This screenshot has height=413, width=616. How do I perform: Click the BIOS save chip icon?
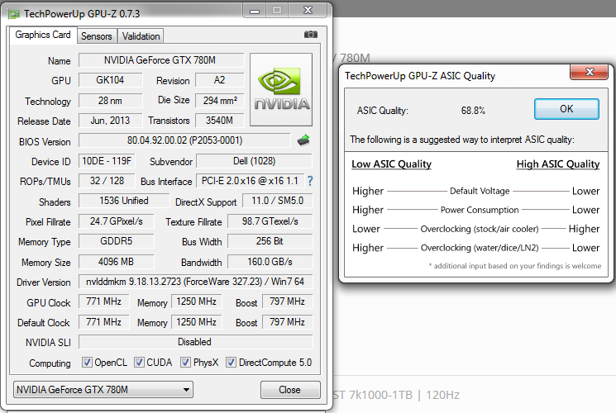point(303,140)
